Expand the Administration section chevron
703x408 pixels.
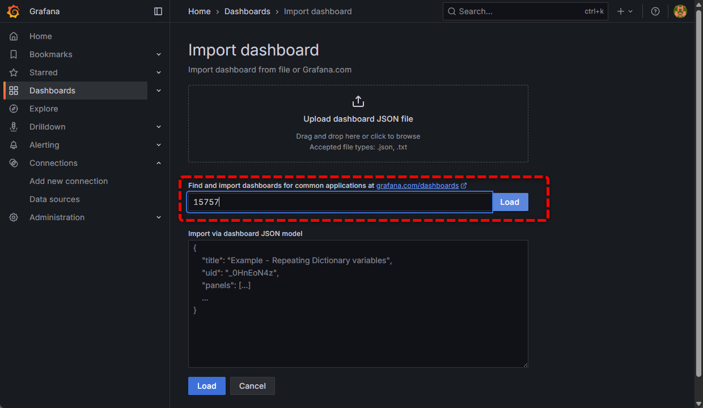click(x=159, y=217)
